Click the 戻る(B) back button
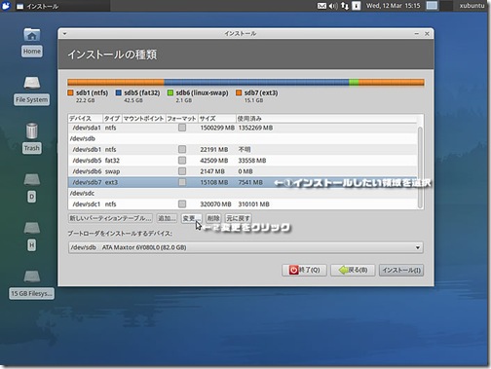The width and height of the screenshot is (491, 369). (353, 270)
